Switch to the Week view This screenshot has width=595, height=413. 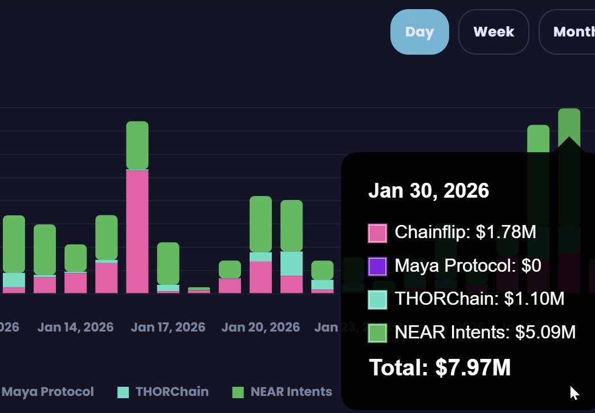494,32
